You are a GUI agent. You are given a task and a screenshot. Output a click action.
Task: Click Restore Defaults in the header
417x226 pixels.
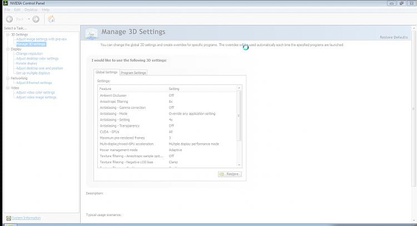pos(394,37)
